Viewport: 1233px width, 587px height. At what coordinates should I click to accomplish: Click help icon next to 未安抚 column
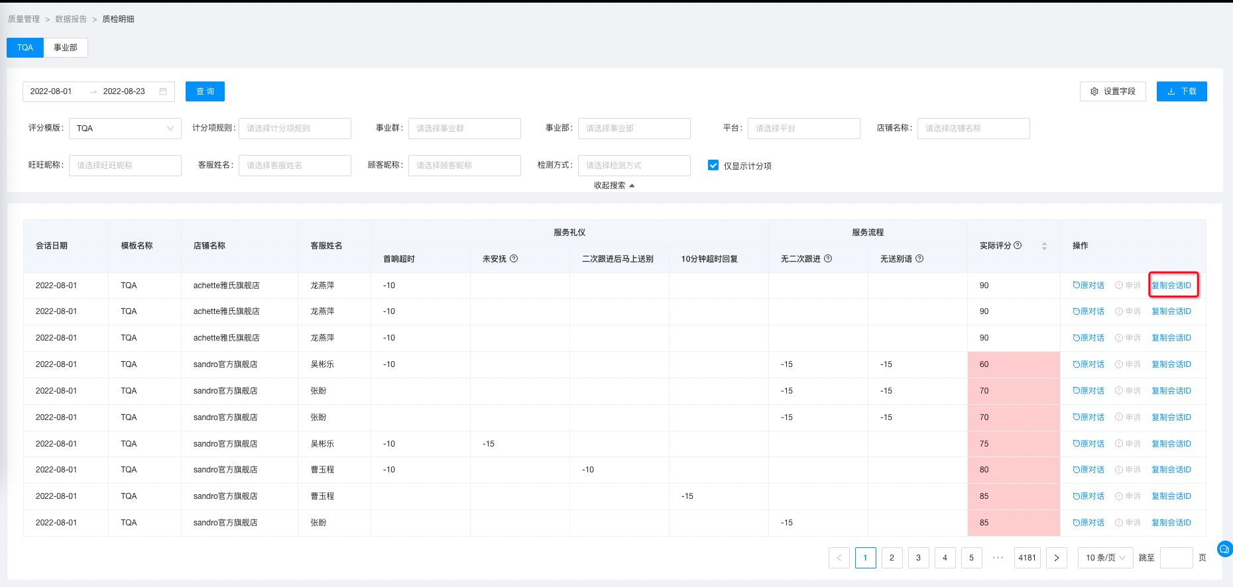[x=514, y=258]
